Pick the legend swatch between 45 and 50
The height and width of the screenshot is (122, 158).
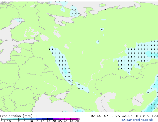point(73,119)
